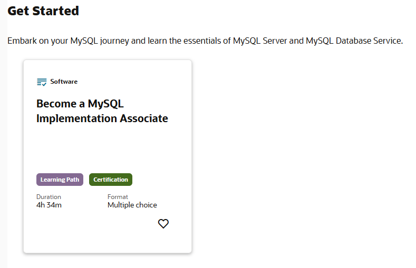Click the Duration label on the card
416x268 pixels.
click(x=49, y=197)
